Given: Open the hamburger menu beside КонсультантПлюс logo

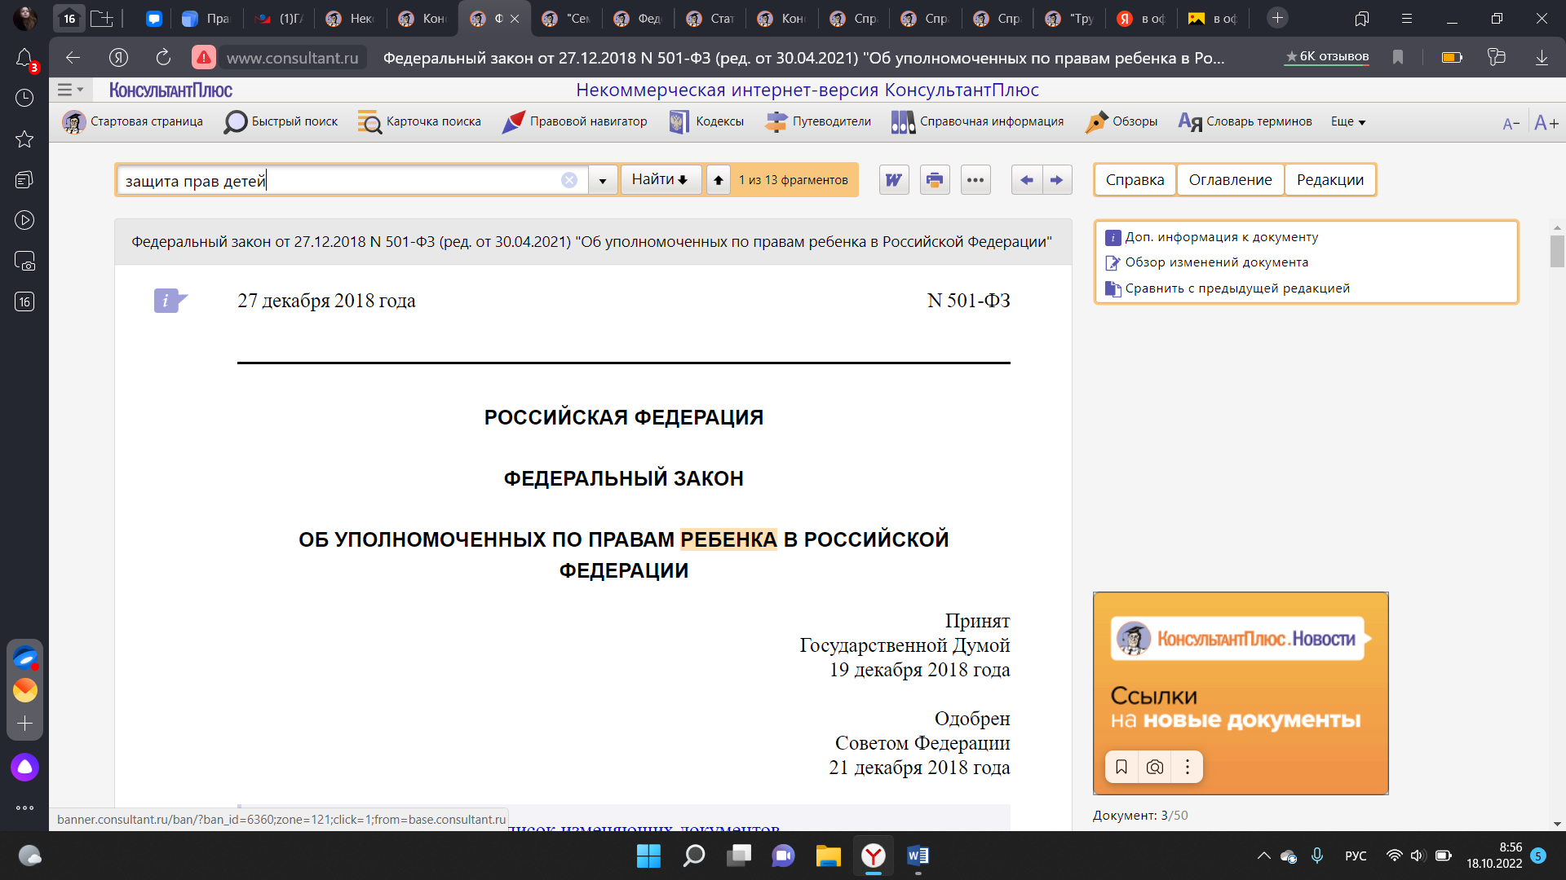Looking at the screenshot, I should pyautogui.click(x=70, y=90).
